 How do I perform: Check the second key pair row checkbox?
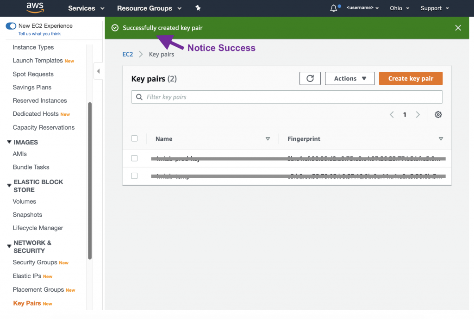[x=134, y=176]
